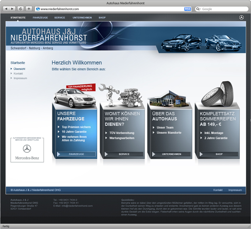Click 2 Jahre Garantie link in shop box
This screenshot has width=251, height=229.
(x=216, y=138)
